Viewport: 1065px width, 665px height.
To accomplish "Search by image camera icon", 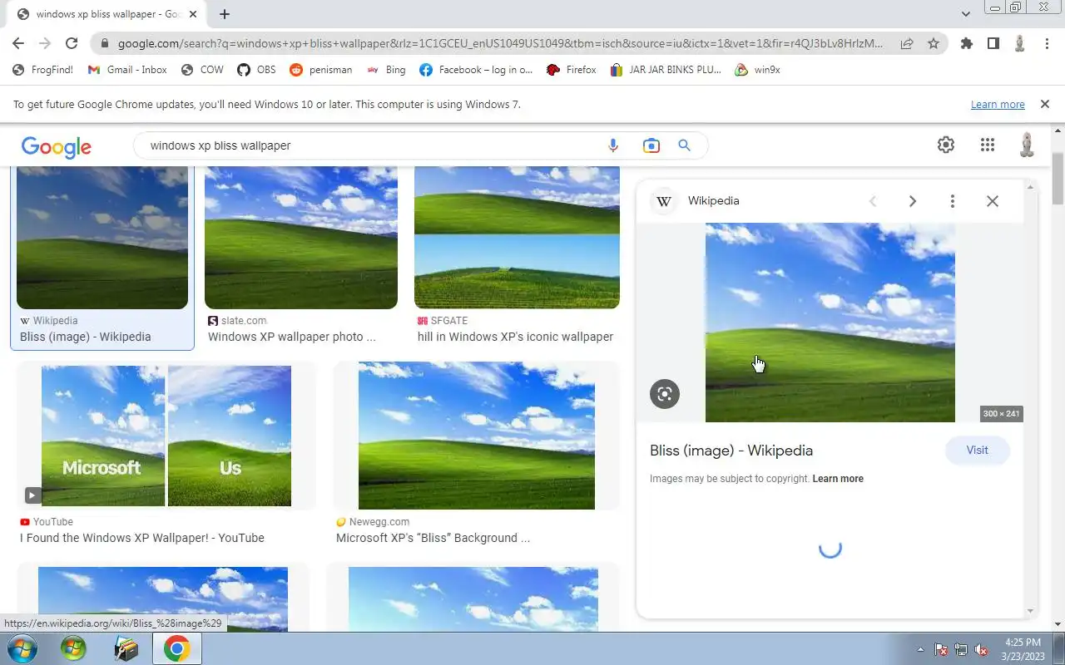I will (x=651, y=145).
